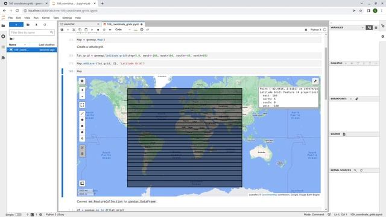
Task: Open the Settings menu
Action: pos(67,17)
